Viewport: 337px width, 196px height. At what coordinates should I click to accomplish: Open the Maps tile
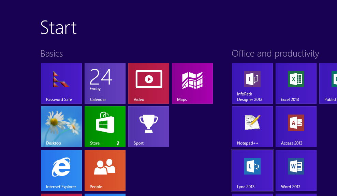pyautogui.click(x=192, y=83)
